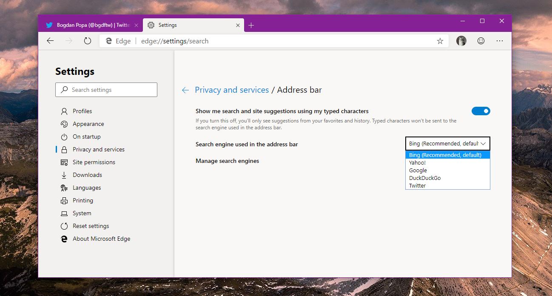Click the System computer icon
Image resolution: width=552 pixels, height=296 pixels.
(64, 213)
